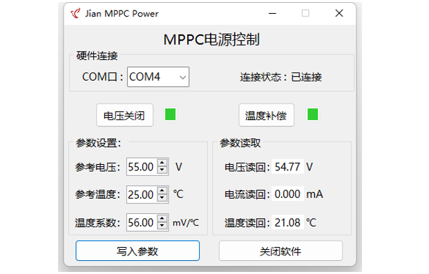Click the 温度系数 value field 56.00
429x274 pixels.
[x=142, y=222]
